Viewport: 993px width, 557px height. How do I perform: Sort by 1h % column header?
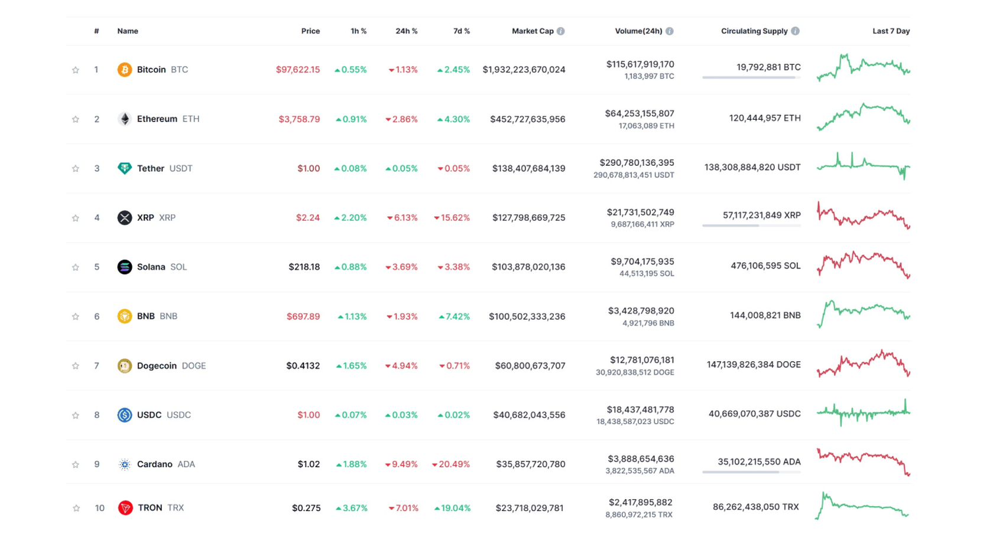point(359,31)
